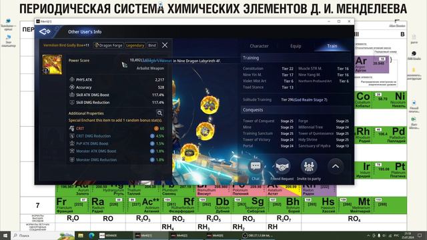Click the PHYS ATK stat icon
The width and height of the screenshot is (427, 240).
tap(72, 79)
